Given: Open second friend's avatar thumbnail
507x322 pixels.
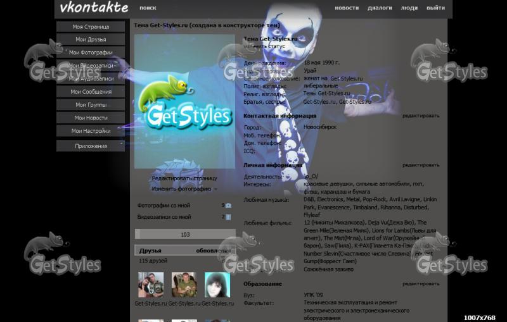Looking at the screenshot, I should coord(184,285).
